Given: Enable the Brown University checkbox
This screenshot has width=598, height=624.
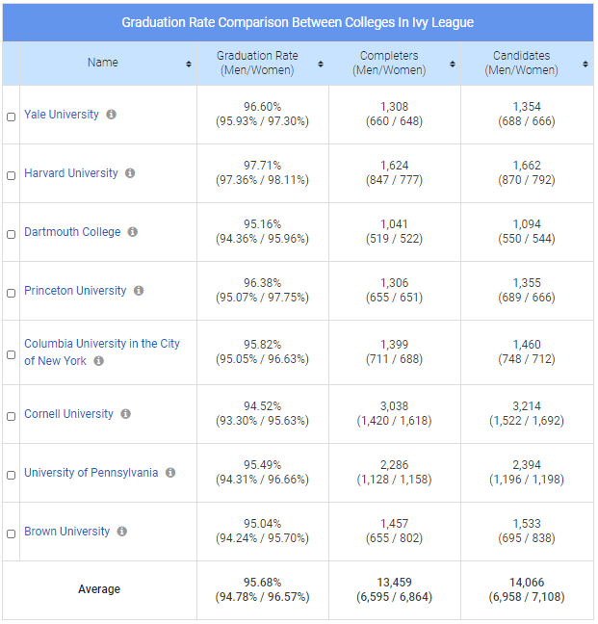Looking at the screenshot, I should click(x=12, y=533).
